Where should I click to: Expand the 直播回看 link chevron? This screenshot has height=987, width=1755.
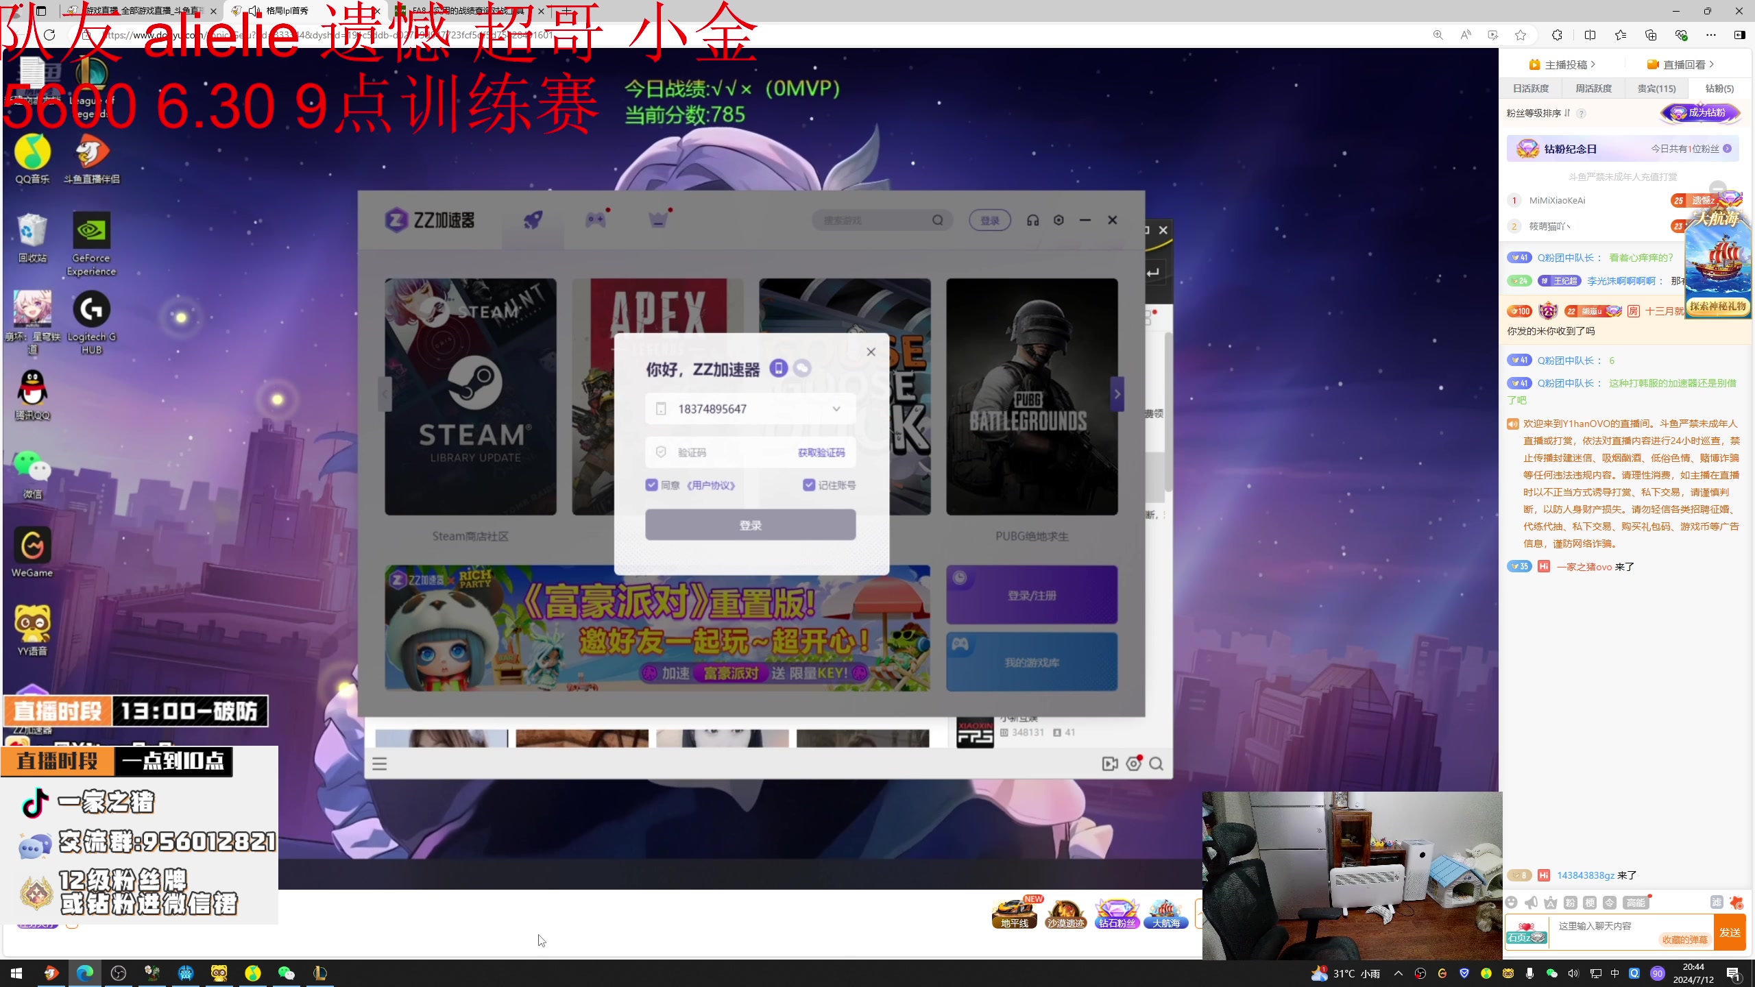1711,64
